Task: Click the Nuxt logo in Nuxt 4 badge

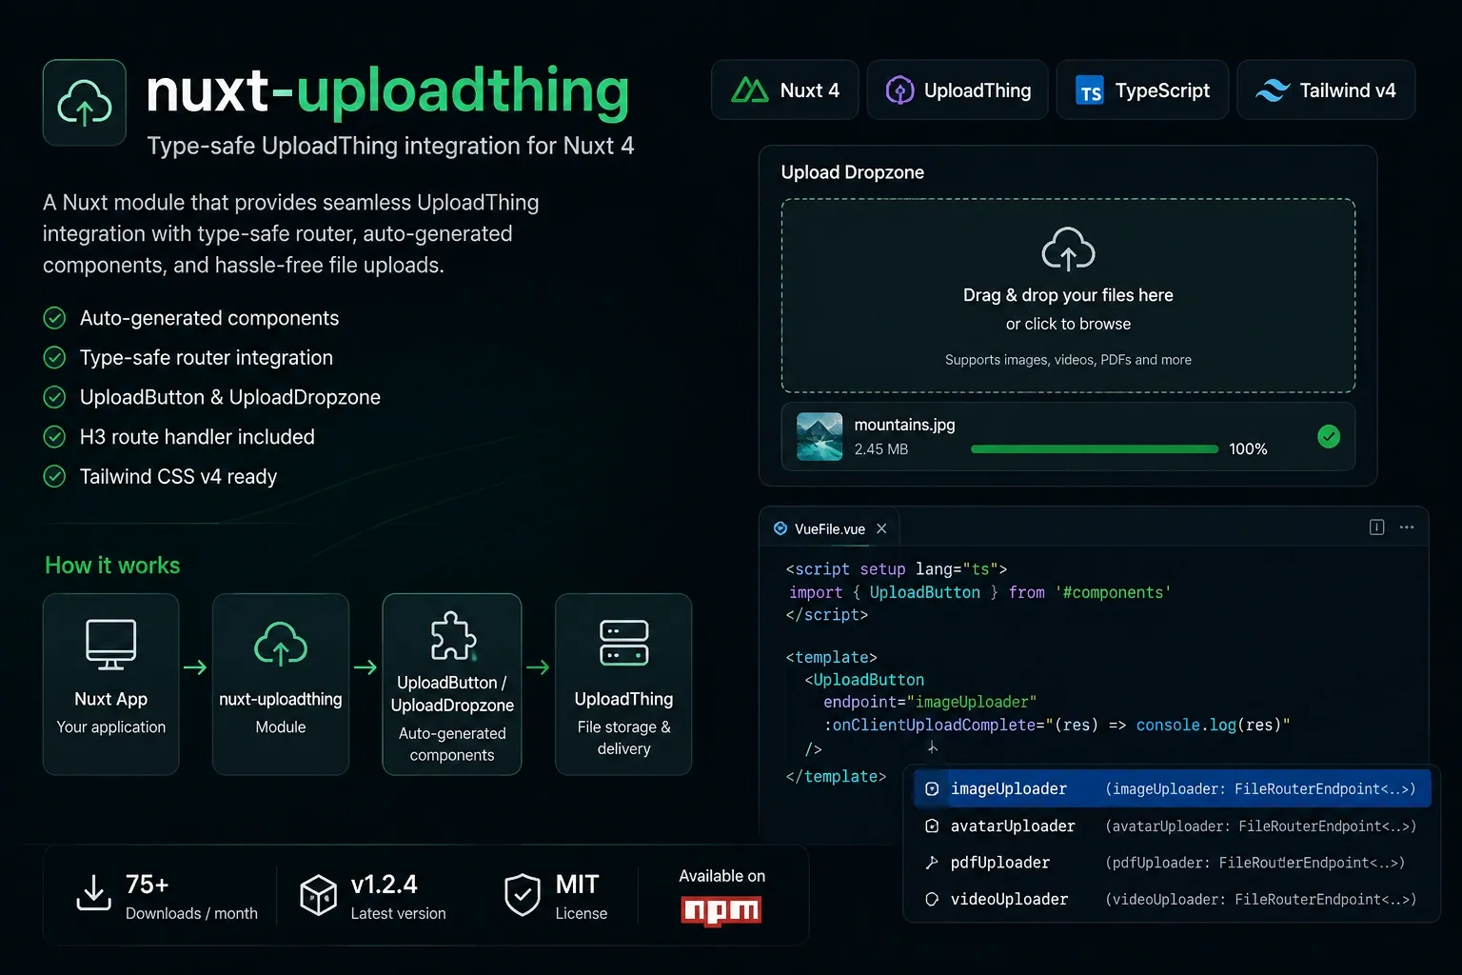Action: tap(750, 90)
